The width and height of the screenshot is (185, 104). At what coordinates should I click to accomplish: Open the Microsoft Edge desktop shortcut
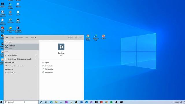(96, 38)
